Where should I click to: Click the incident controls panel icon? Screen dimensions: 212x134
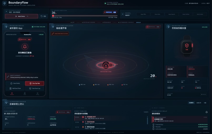point(123,14)
